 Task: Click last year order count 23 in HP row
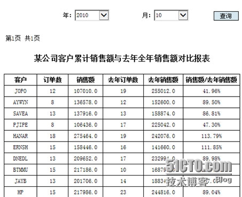pyautogui.click(x=123, y=192)
